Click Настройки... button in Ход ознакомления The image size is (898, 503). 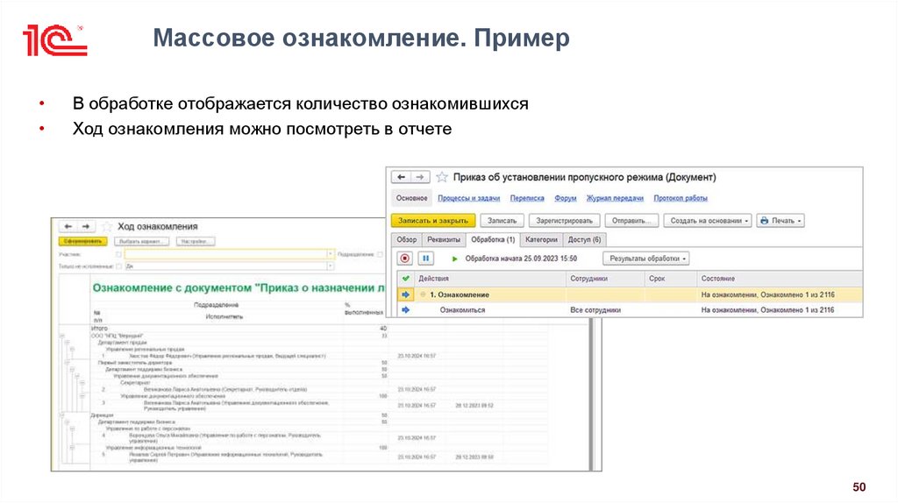(196, 242)
